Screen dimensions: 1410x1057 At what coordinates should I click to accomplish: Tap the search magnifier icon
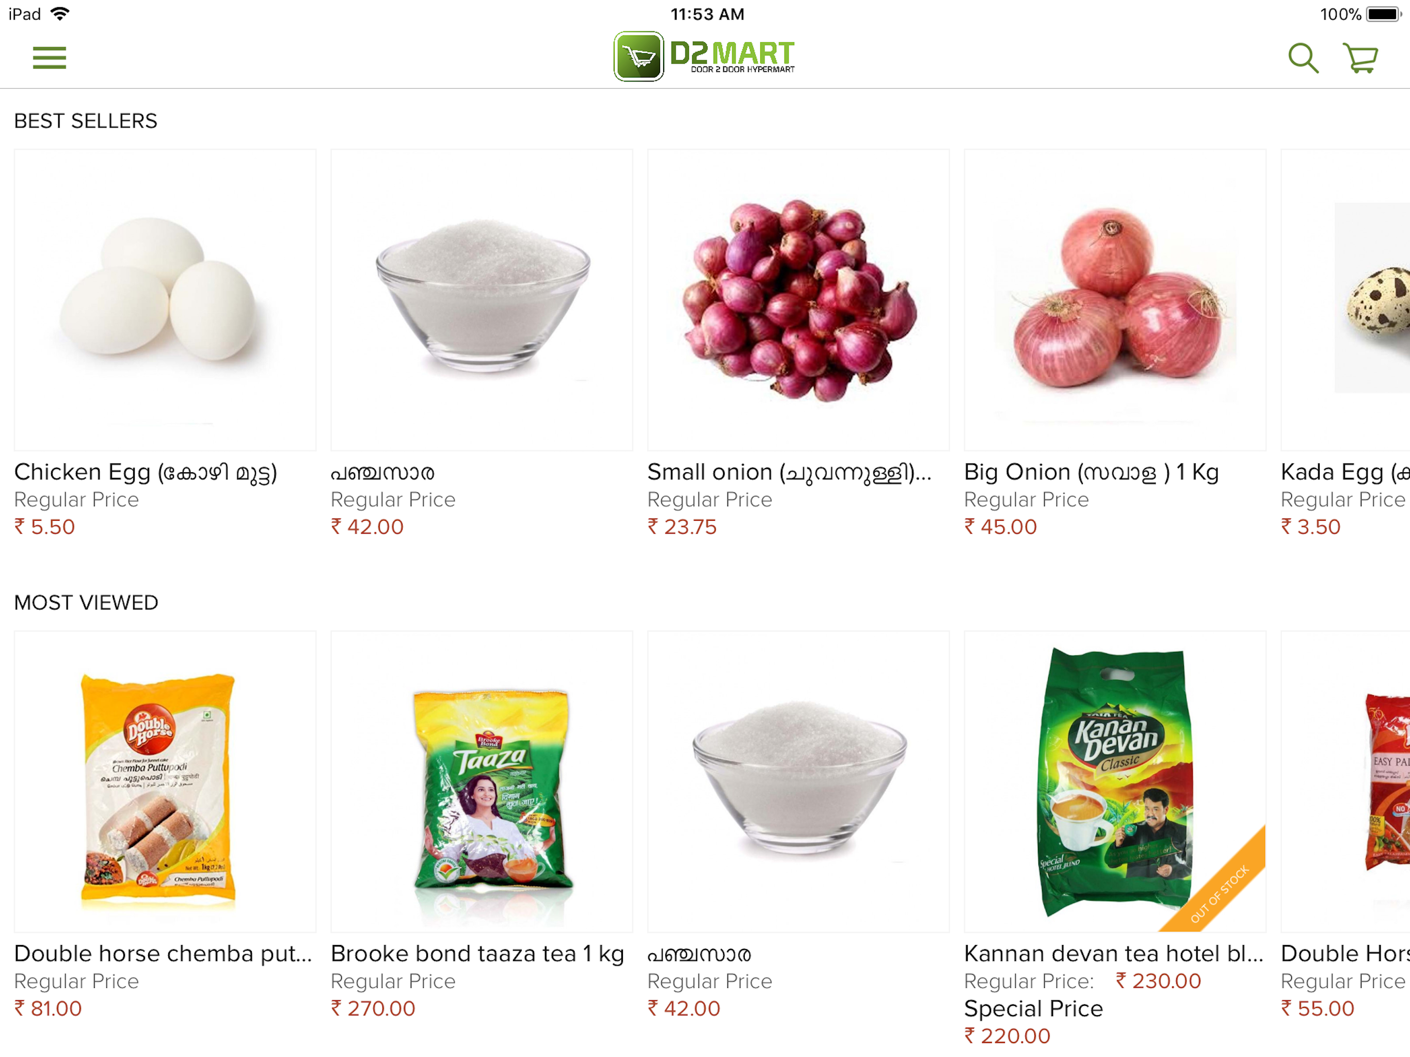(x=1303, y=58)
